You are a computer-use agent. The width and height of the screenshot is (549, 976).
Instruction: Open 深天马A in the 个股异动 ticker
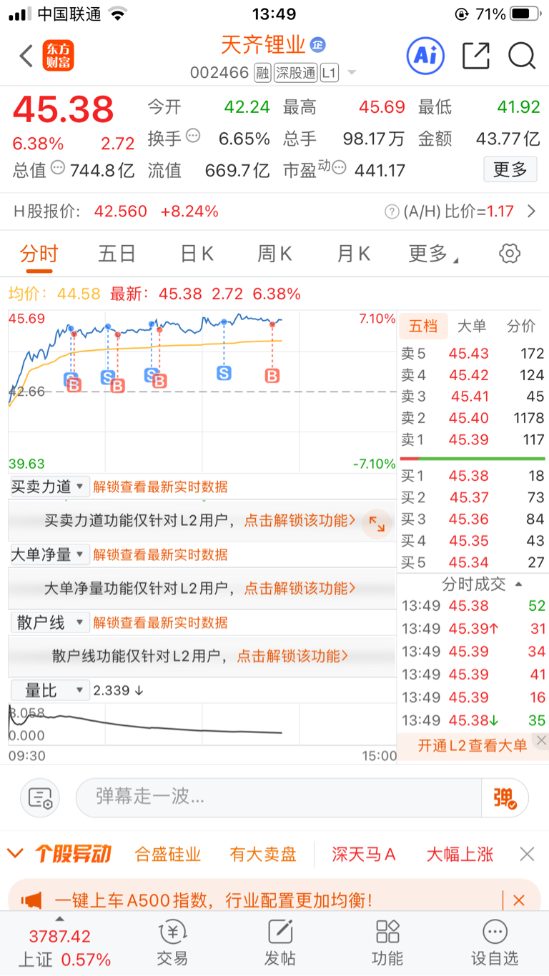[x=364, y=854]
